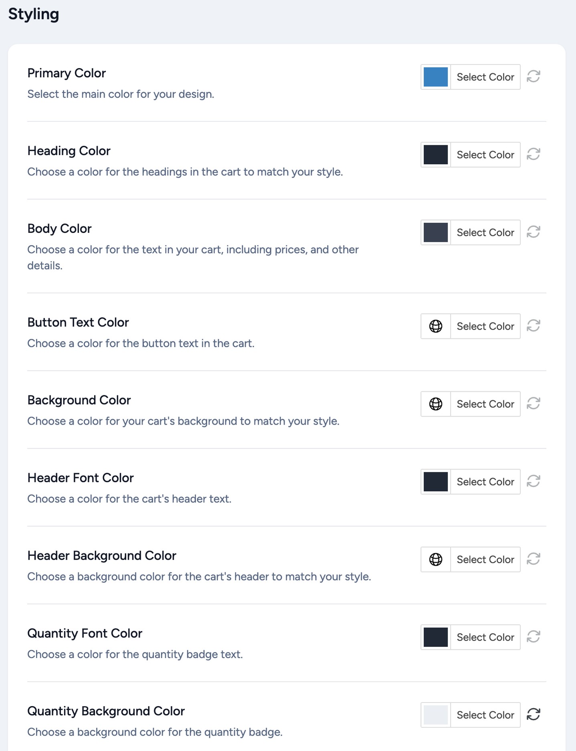Click the globe icon for Button Text Color
The image size is (576, 751).
point(436,326)
